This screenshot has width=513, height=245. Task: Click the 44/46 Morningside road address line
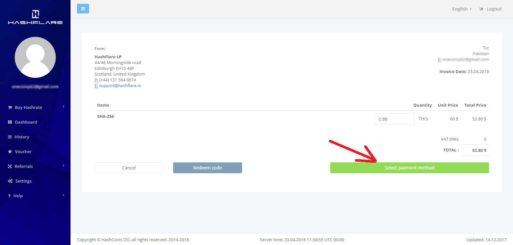click(x=118, y=63)
